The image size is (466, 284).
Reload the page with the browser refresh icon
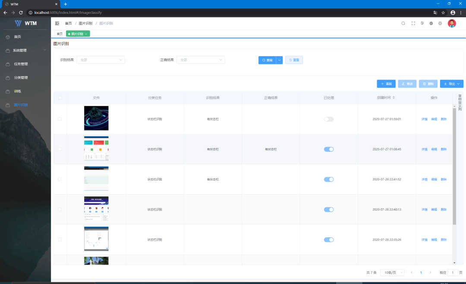tap(21, 13)
